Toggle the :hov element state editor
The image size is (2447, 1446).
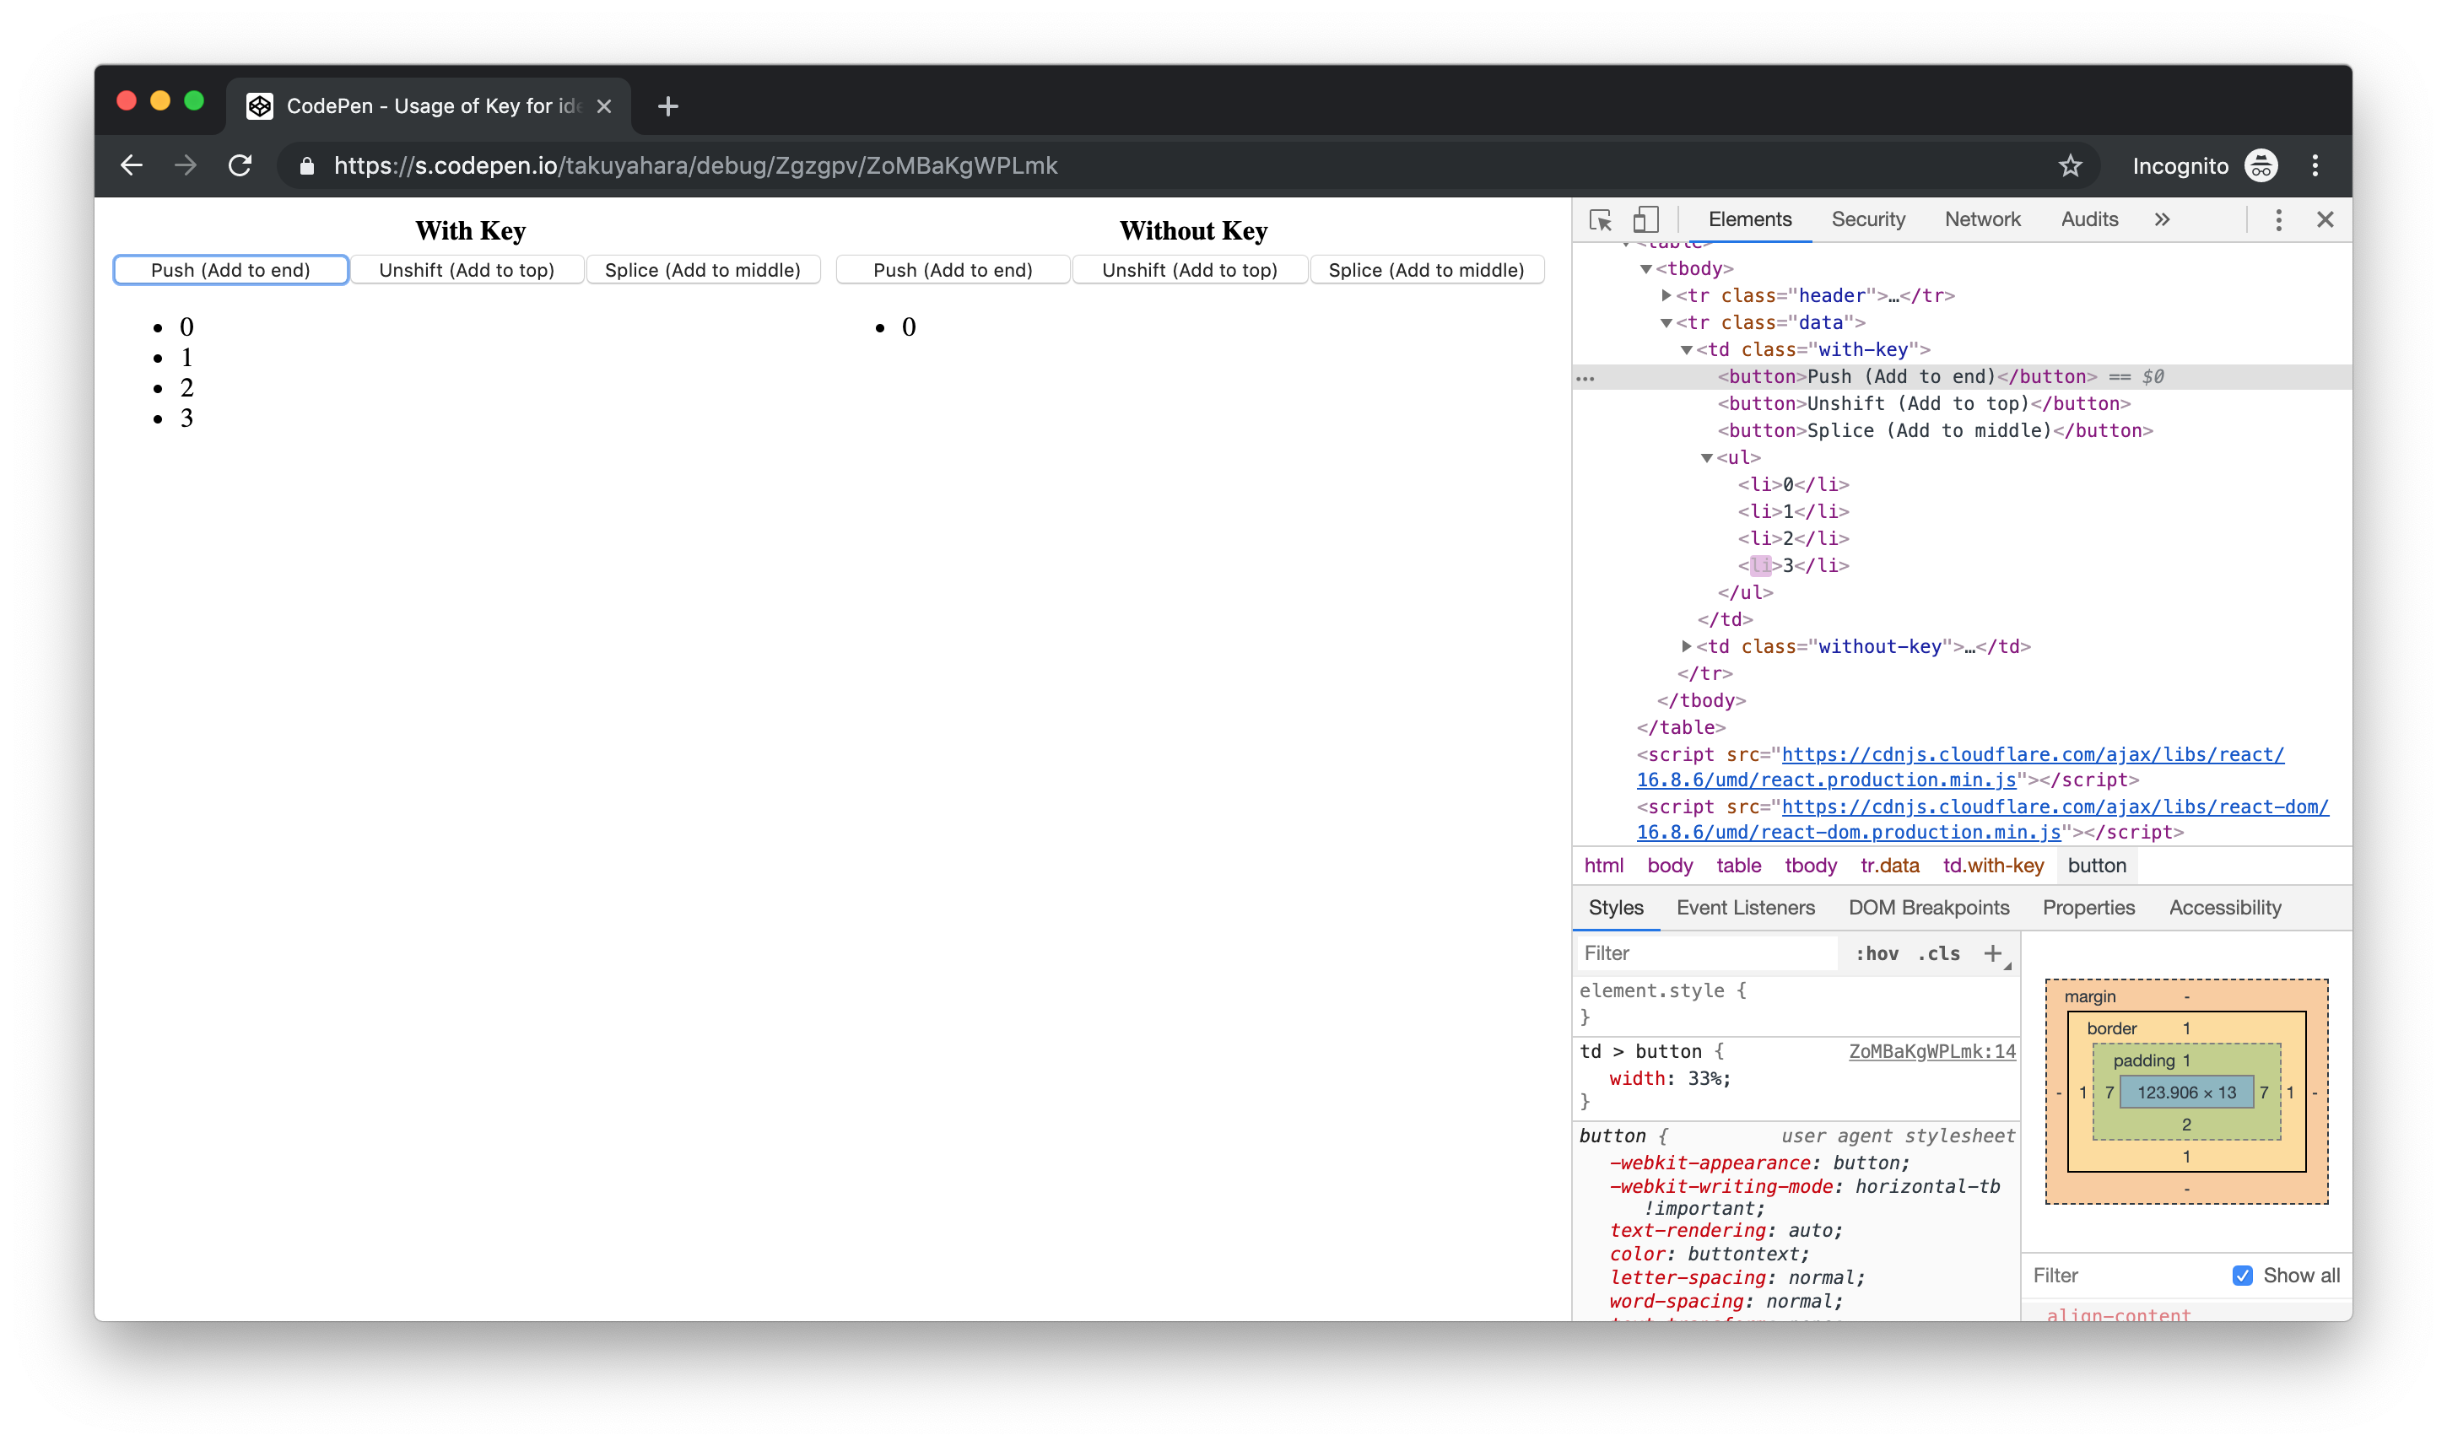[x=1876, y=953]
